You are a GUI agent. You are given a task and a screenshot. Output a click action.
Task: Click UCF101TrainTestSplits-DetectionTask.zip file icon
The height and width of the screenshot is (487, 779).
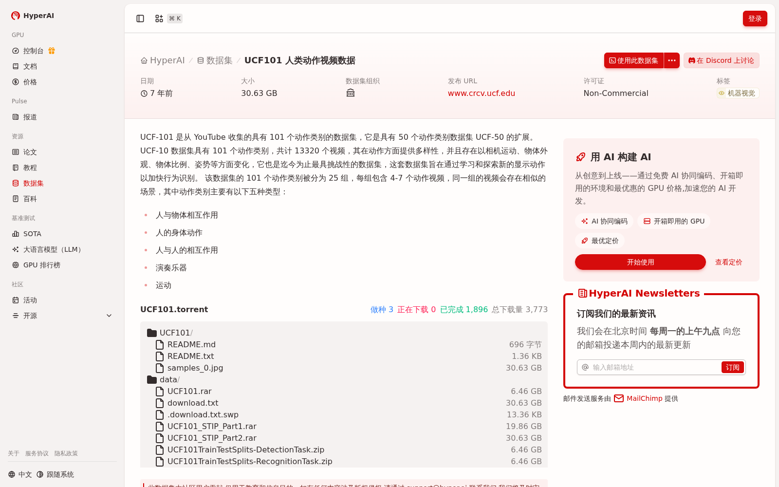tap(160, 450)
